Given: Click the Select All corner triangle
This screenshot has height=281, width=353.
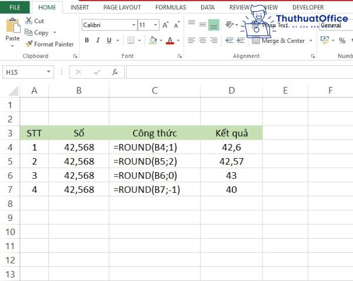Looking at the screenshot, I should click(x=14, y=91).
